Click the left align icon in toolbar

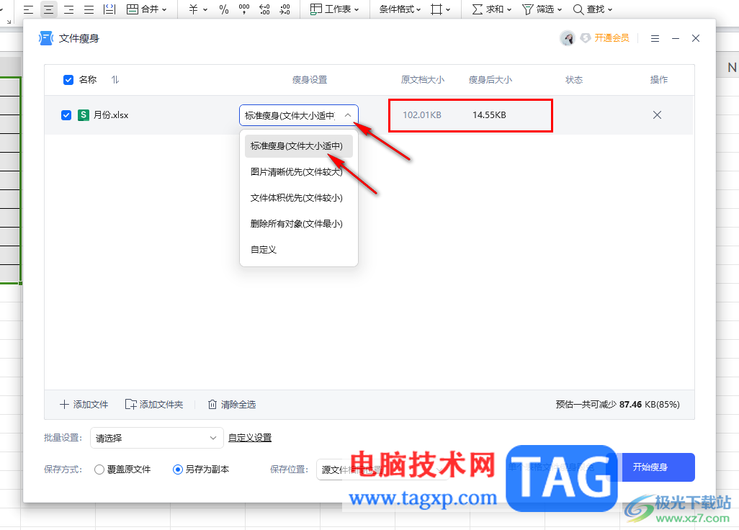click(x=28, y=9)
